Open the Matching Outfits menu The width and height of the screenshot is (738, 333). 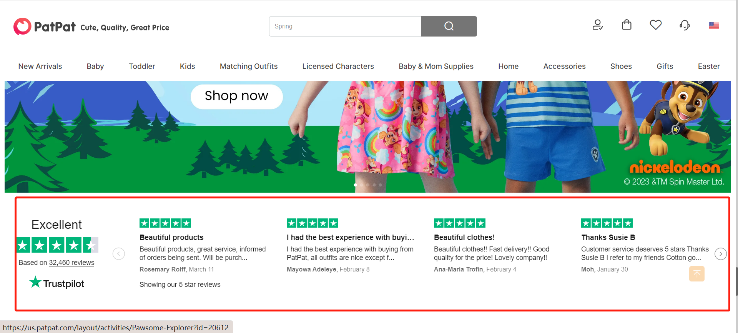pos(249,66)
